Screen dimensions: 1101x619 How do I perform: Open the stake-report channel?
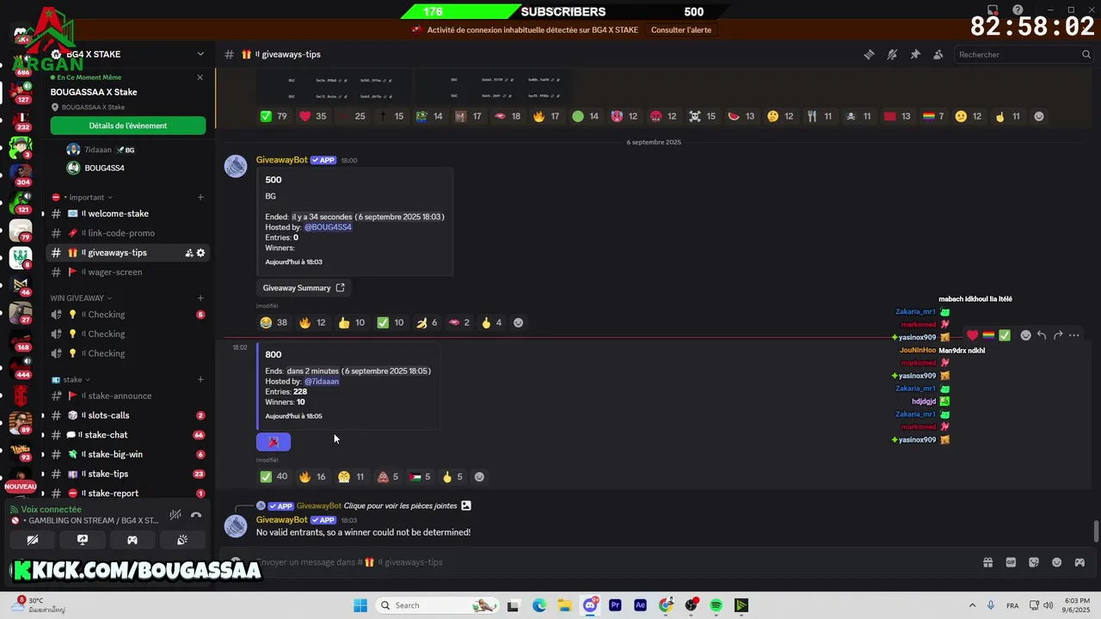[x=126, y=493]
